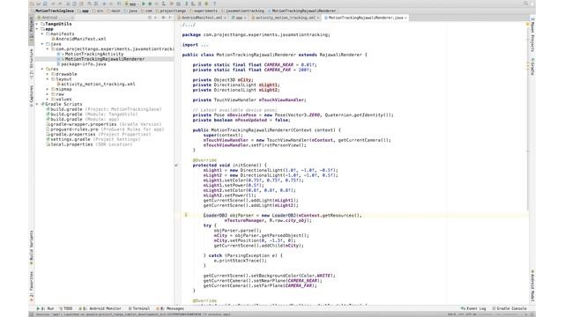Viewport: 564px width, 317px height.
Task: Expand the mipmap folder
Action: [47, 89]
